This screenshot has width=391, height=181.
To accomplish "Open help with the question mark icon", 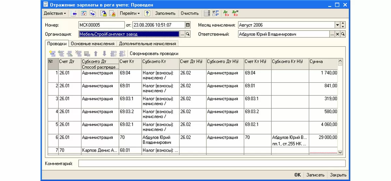I will pyautogui.click(x=147, y=13).
